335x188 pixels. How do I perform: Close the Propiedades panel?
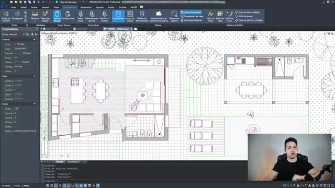(37, 29)
